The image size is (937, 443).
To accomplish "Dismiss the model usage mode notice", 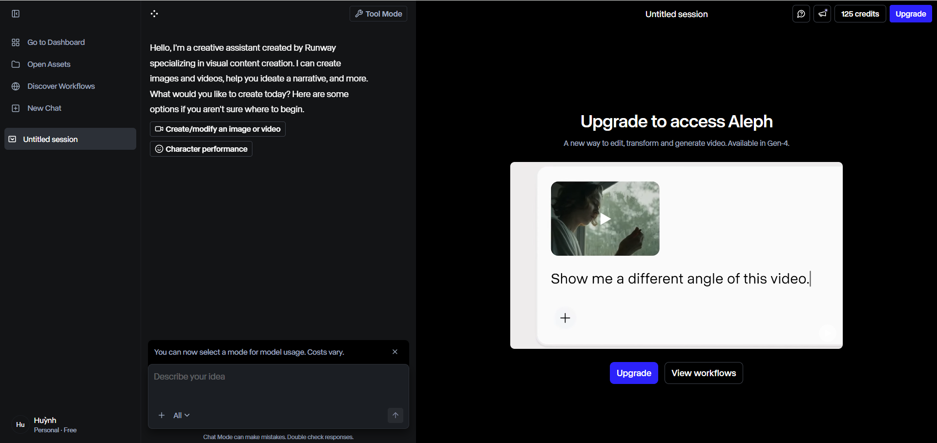I will coord(395,352).
